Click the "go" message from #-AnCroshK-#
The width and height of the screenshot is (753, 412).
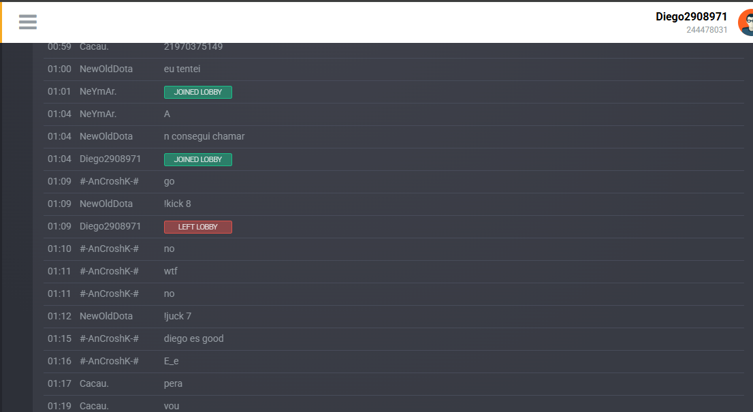point(169,182)
